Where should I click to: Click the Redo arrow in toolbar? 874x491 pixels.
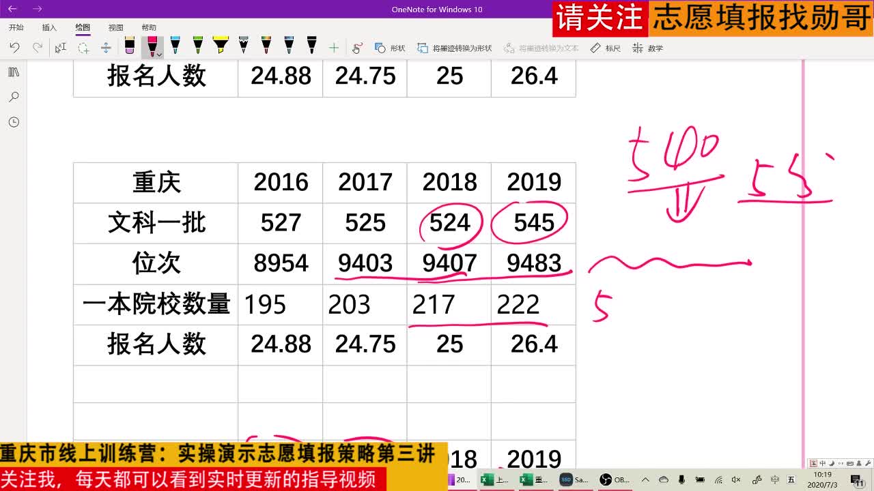(x=38, y=48)
